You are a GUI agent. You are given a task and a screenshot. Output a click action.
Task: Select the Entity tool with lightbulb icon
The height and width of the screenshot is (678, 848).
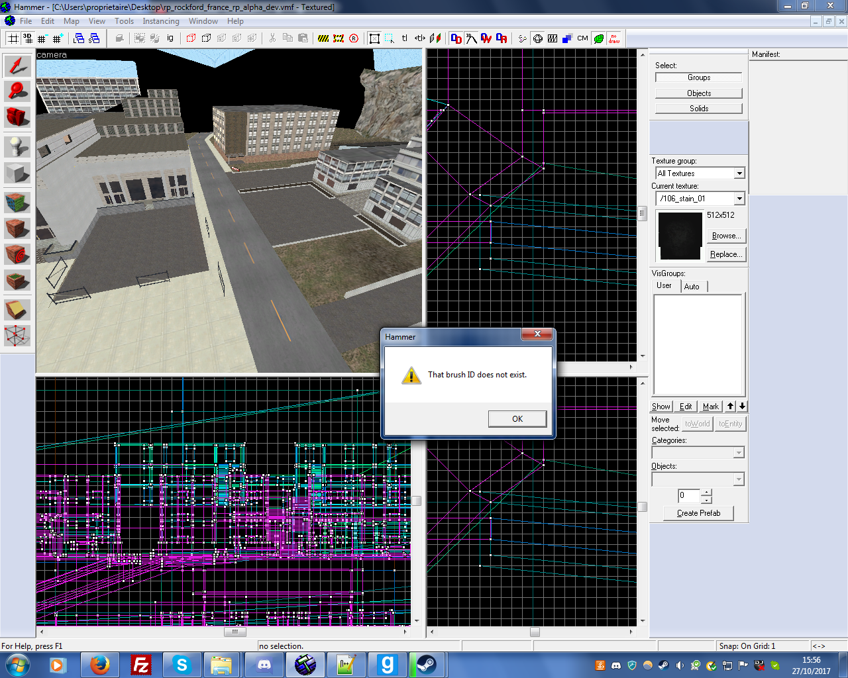(x=17, y=146)
